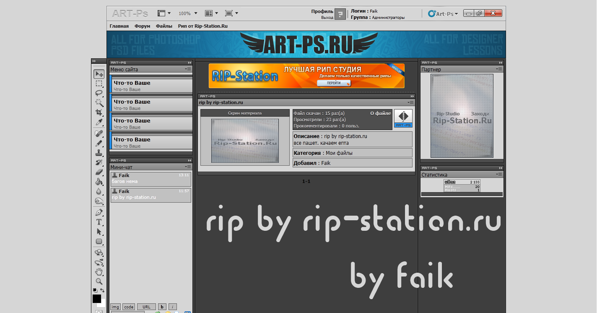Viewport: 597px width, 313px height.
Task: Open rip by rip-station.ru panel options menu
Action: pyautogui.click(x=411, y=102)
